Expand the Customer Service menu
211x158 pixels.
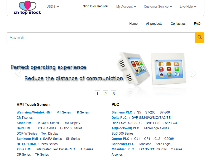tap(158, 7)
